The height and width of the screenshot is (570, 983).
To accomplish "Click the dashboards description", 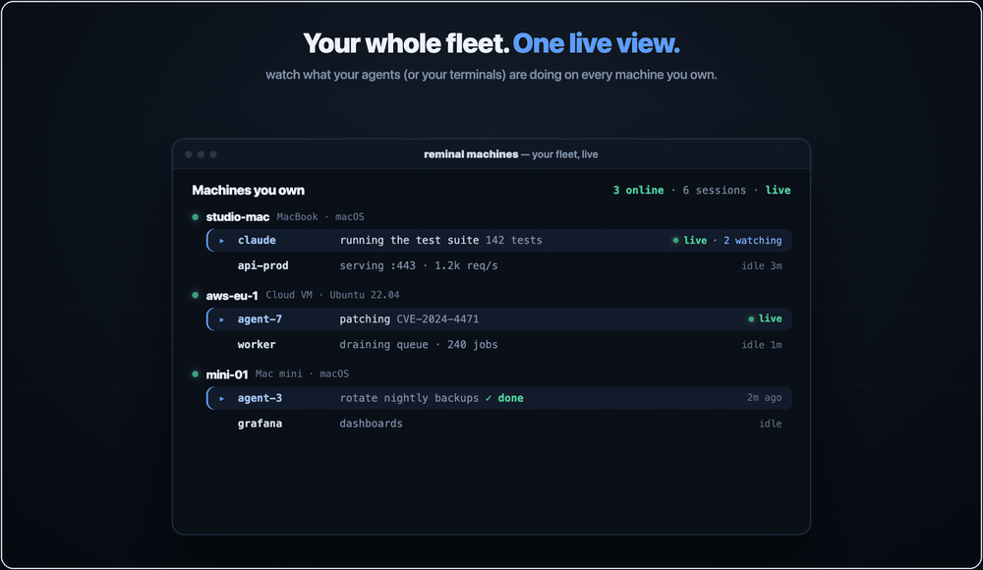I will (x=372, y=424).
